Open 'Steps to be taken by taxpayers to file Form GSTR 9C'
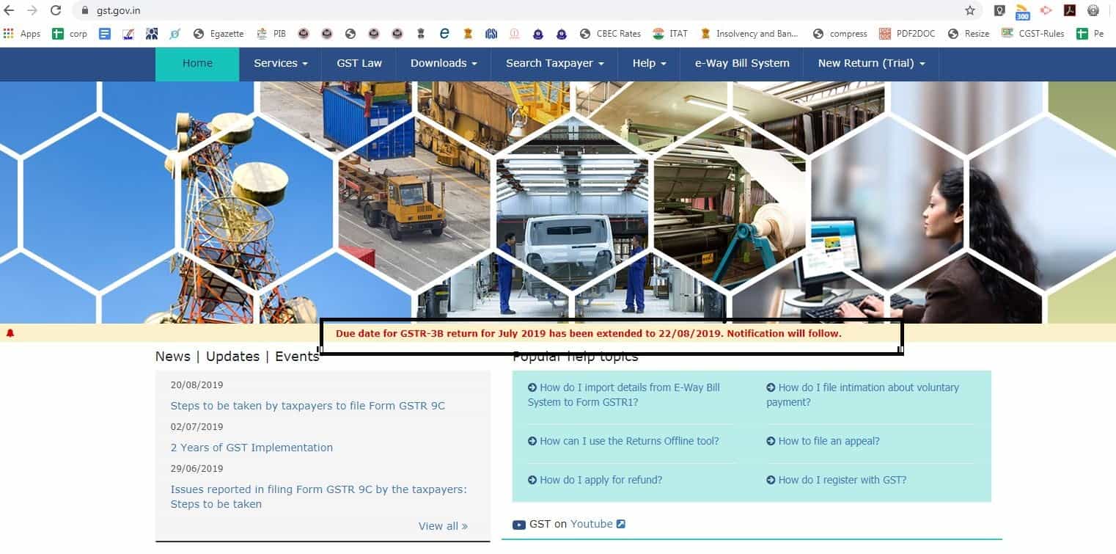Image resolution: width=1116 pixels, height=554 pixels. [308, 406]
